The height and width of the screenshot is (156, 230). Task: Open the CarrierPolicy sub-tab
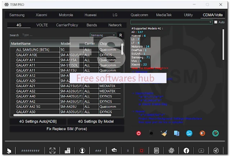pos(67,25)
